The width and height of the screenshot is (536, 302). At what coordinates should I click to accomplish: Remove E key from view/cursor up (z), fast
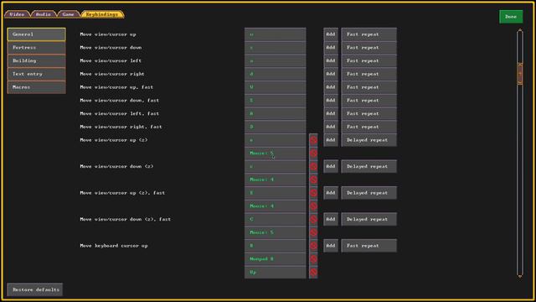(x=313, y=193)
